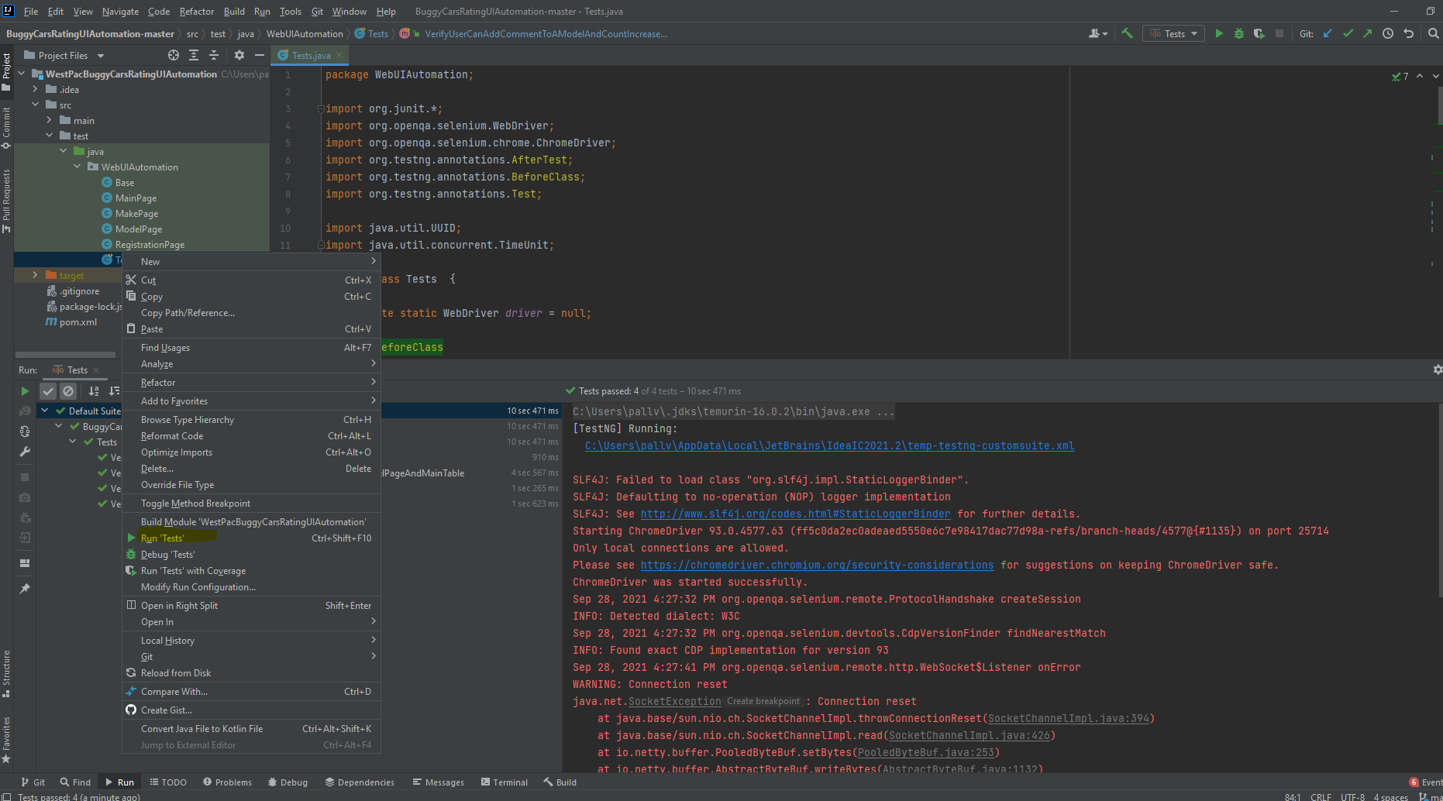This screenshot has width=1443, height=801.
Task: Switch to Terminal tool window tab
Action: (x=505, y=782)
